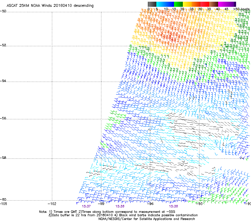Click the green 15-20 knots legend swatch
251x221 pixels.
tap(178, 4)
